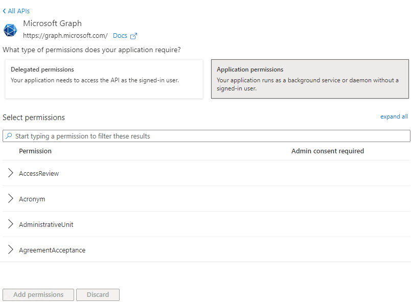Expand the Acronym permission group
This screenshot has width=411, height=302.
pyautogui.click(x=10, y=198)
